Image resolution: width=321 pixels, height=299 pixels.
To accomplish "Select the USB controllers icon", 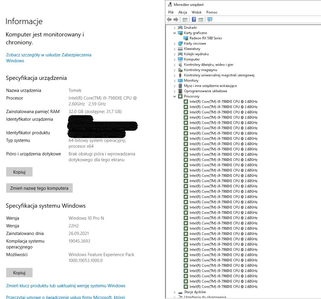I will point(180,75).
